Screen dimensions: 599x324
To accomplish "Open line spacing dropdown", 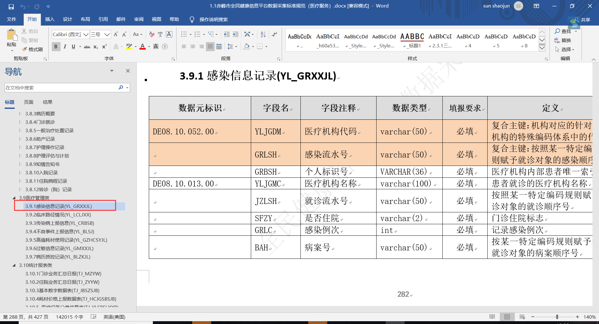I will 232,46.
